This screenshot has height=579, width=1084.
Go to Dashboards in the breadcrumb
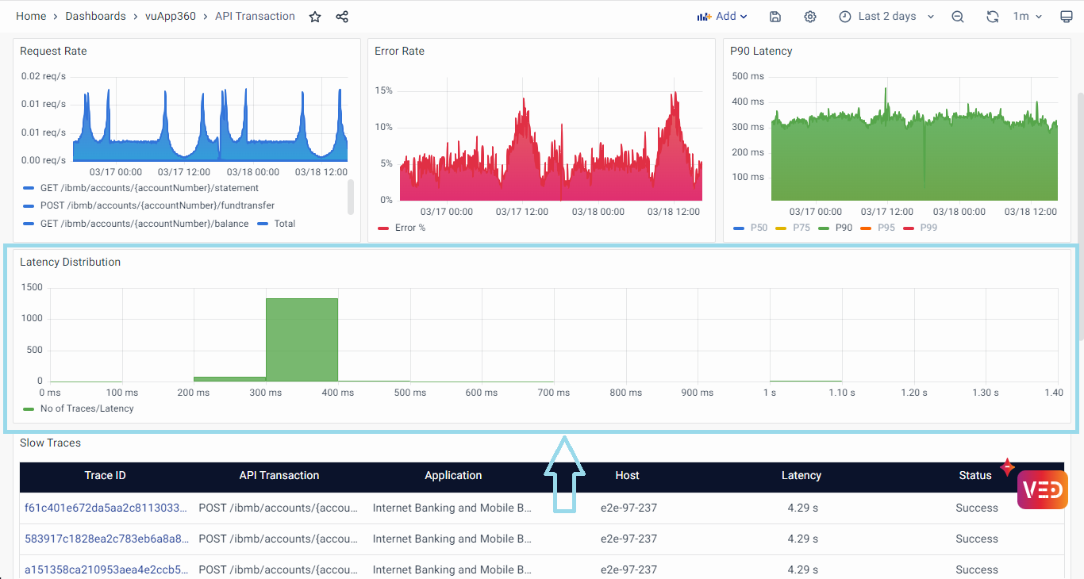click(x=95, y=17)
